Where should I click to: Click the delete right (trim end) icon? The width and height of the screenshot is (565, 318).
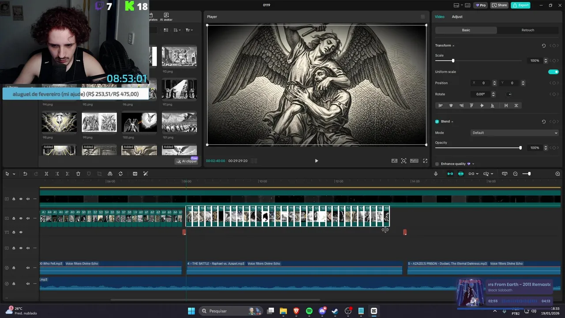point(67,174)
